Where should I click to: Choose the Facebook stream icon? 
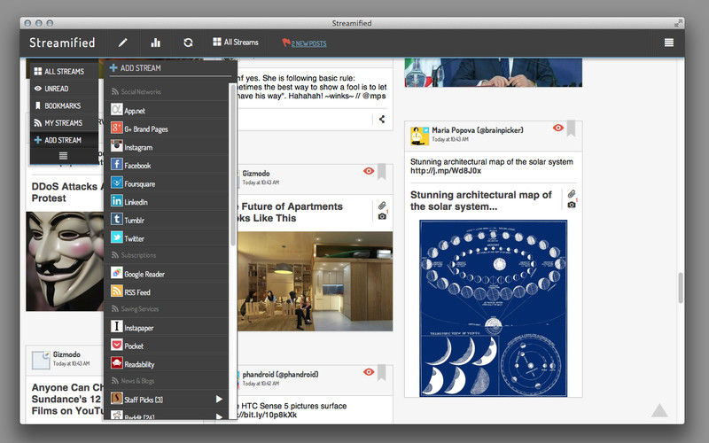[x=117, y=164]
